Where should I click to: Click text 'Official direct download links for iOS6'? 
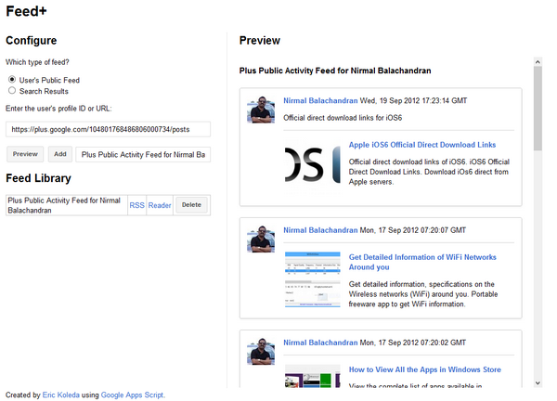point(343,118)
